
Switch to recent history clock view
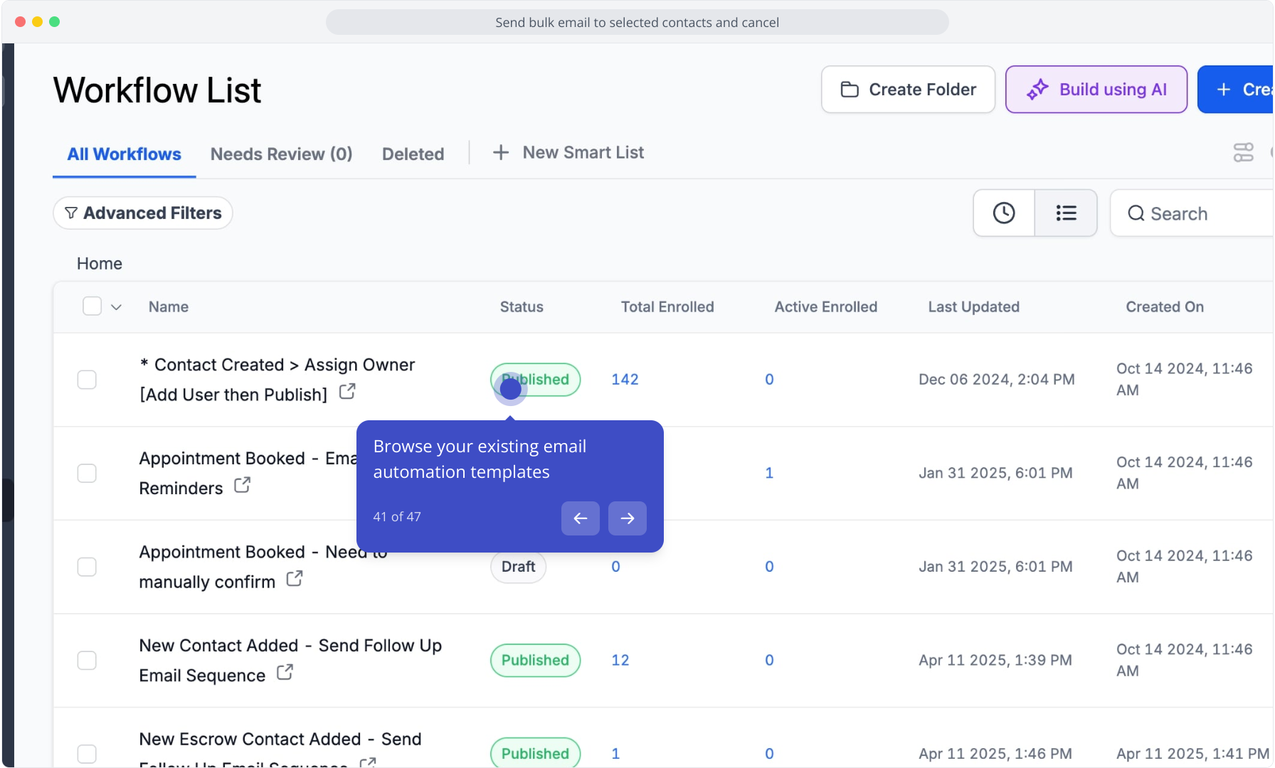point(1004,213)
